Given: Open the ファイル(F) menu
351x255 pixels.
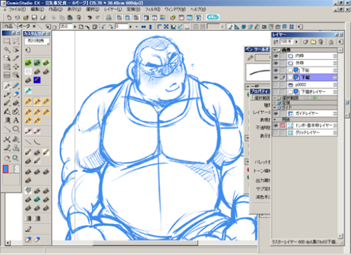Looking at the screenshot, I should click(17, 9).
